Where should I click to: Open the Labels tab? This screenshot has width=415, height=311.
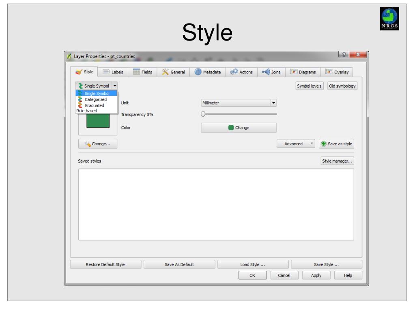point(113,72)
